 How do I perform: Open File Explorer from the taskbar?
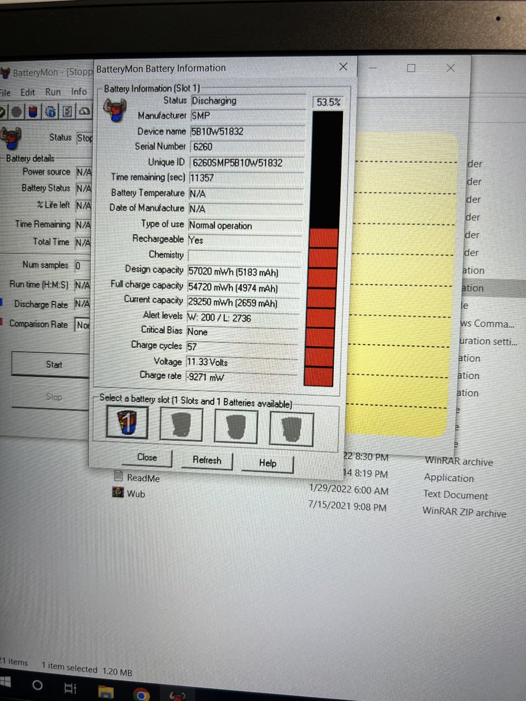pos(106,691)
